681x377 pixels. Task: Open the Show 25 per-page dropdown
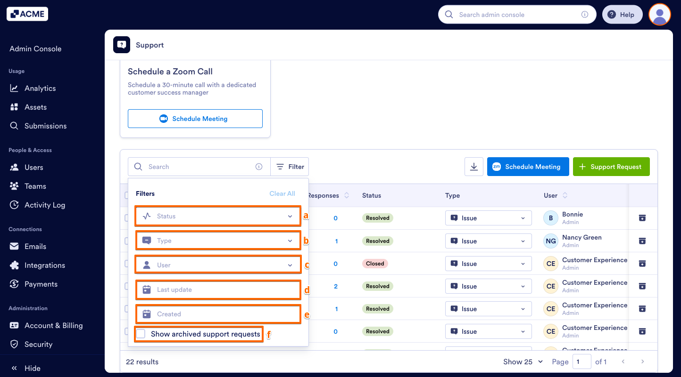pos(523,361)
